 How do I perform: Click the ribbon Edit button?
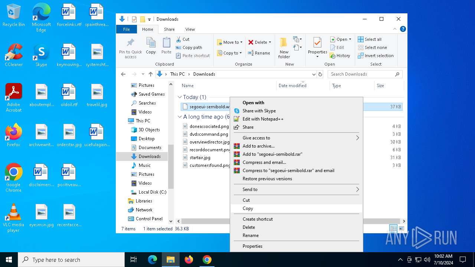337,47
